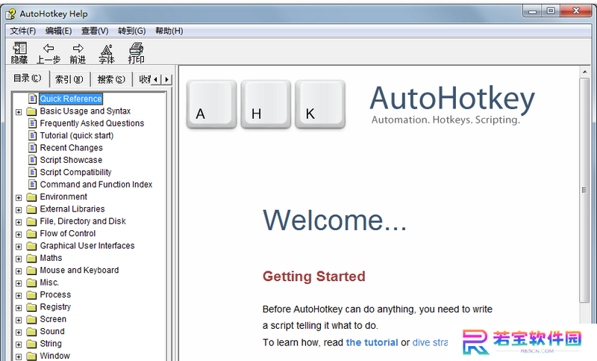
Task: Open the 转到(G) menu
Action: [x=132, y=31]
